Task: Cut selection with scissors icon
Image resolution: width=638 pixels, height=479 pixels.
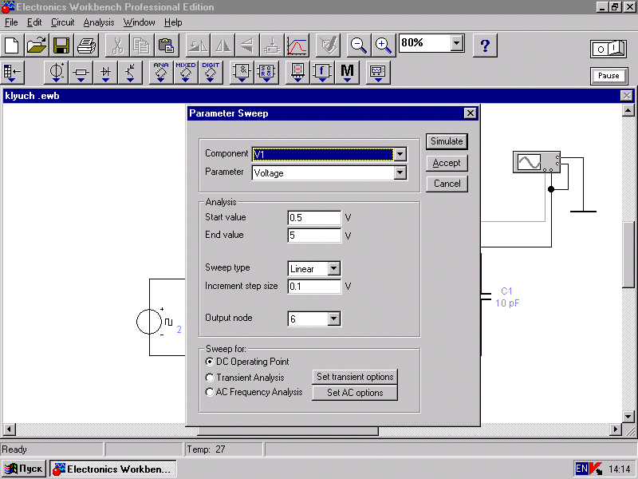Action: (x=117, y=46)
